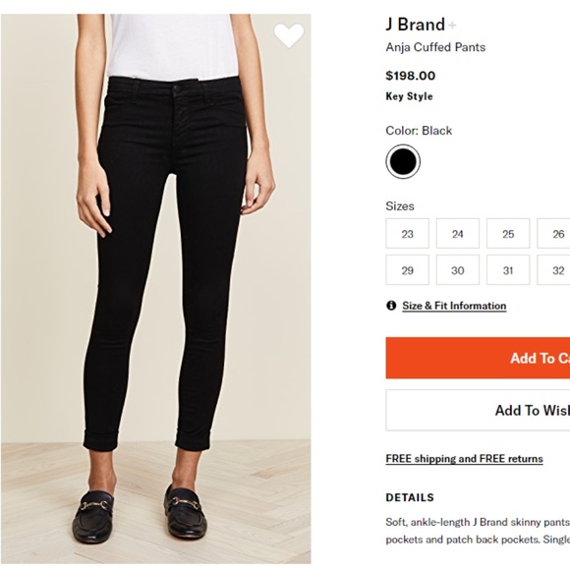Choose size 23
This screenshot has width=570, height=570.
coord(407,233)
